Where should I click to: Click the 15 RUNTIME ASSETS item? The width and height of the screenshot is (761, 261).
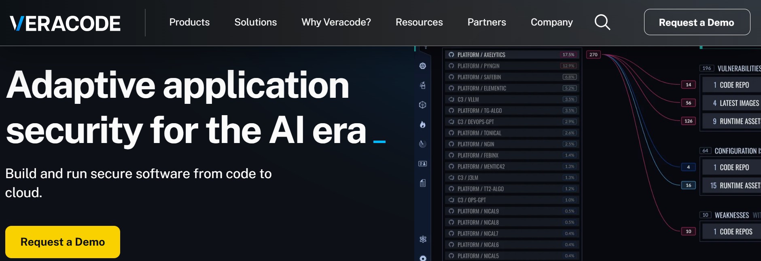point(732,185)
